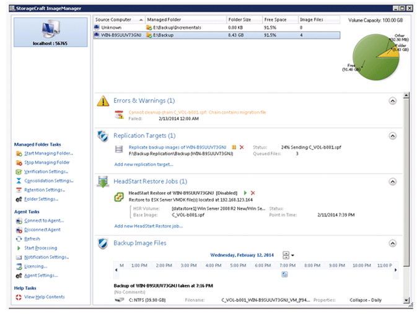Viewport: 417px width, 314px height.
Task: Click the Verification Settings icon
Action: (19, 172)
